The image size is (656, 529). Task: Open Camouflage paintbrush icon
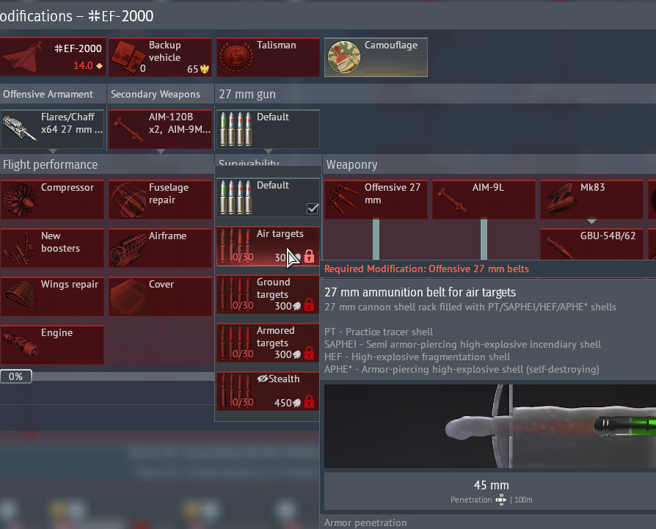click(344, 57)
